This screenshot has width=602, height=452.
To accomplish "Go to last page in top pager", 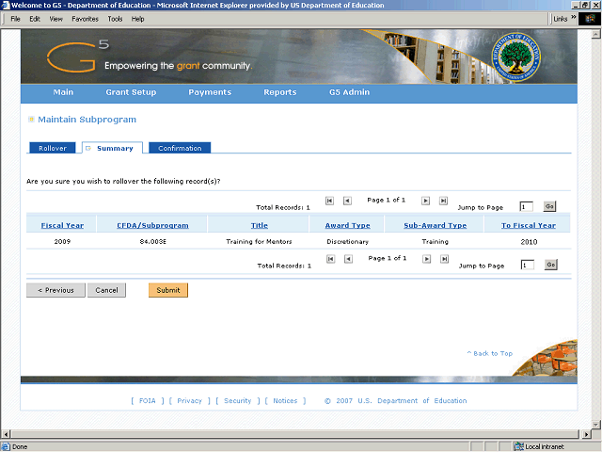I will click(443, 201).
